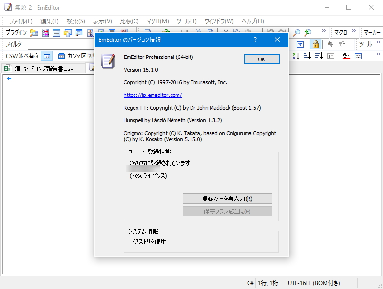Screen dimensions: 383x289
Task: Select the comma separated (カンマ区切り) mode
Action: pos(76,56)
